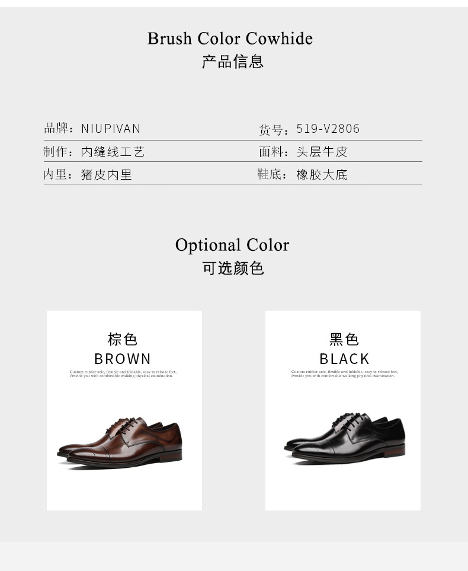The width and height of the screenshot is (468, 571).
Task: Click the Optional Color heading
Action: coord(232,245)
